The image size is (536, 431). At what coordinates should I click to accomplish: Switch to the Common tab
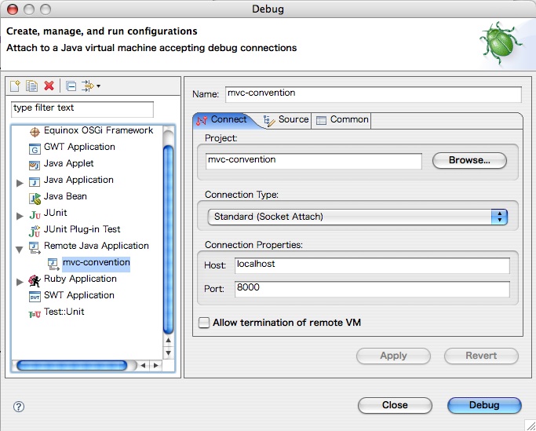coord(342,120)
